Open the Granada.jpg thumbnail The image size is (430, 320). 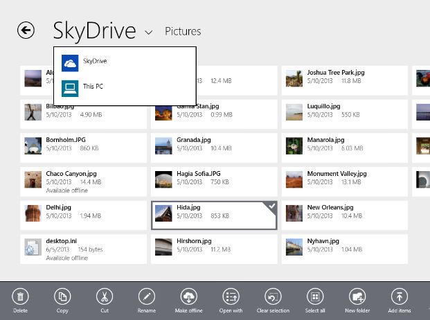(x=163, y=146)
